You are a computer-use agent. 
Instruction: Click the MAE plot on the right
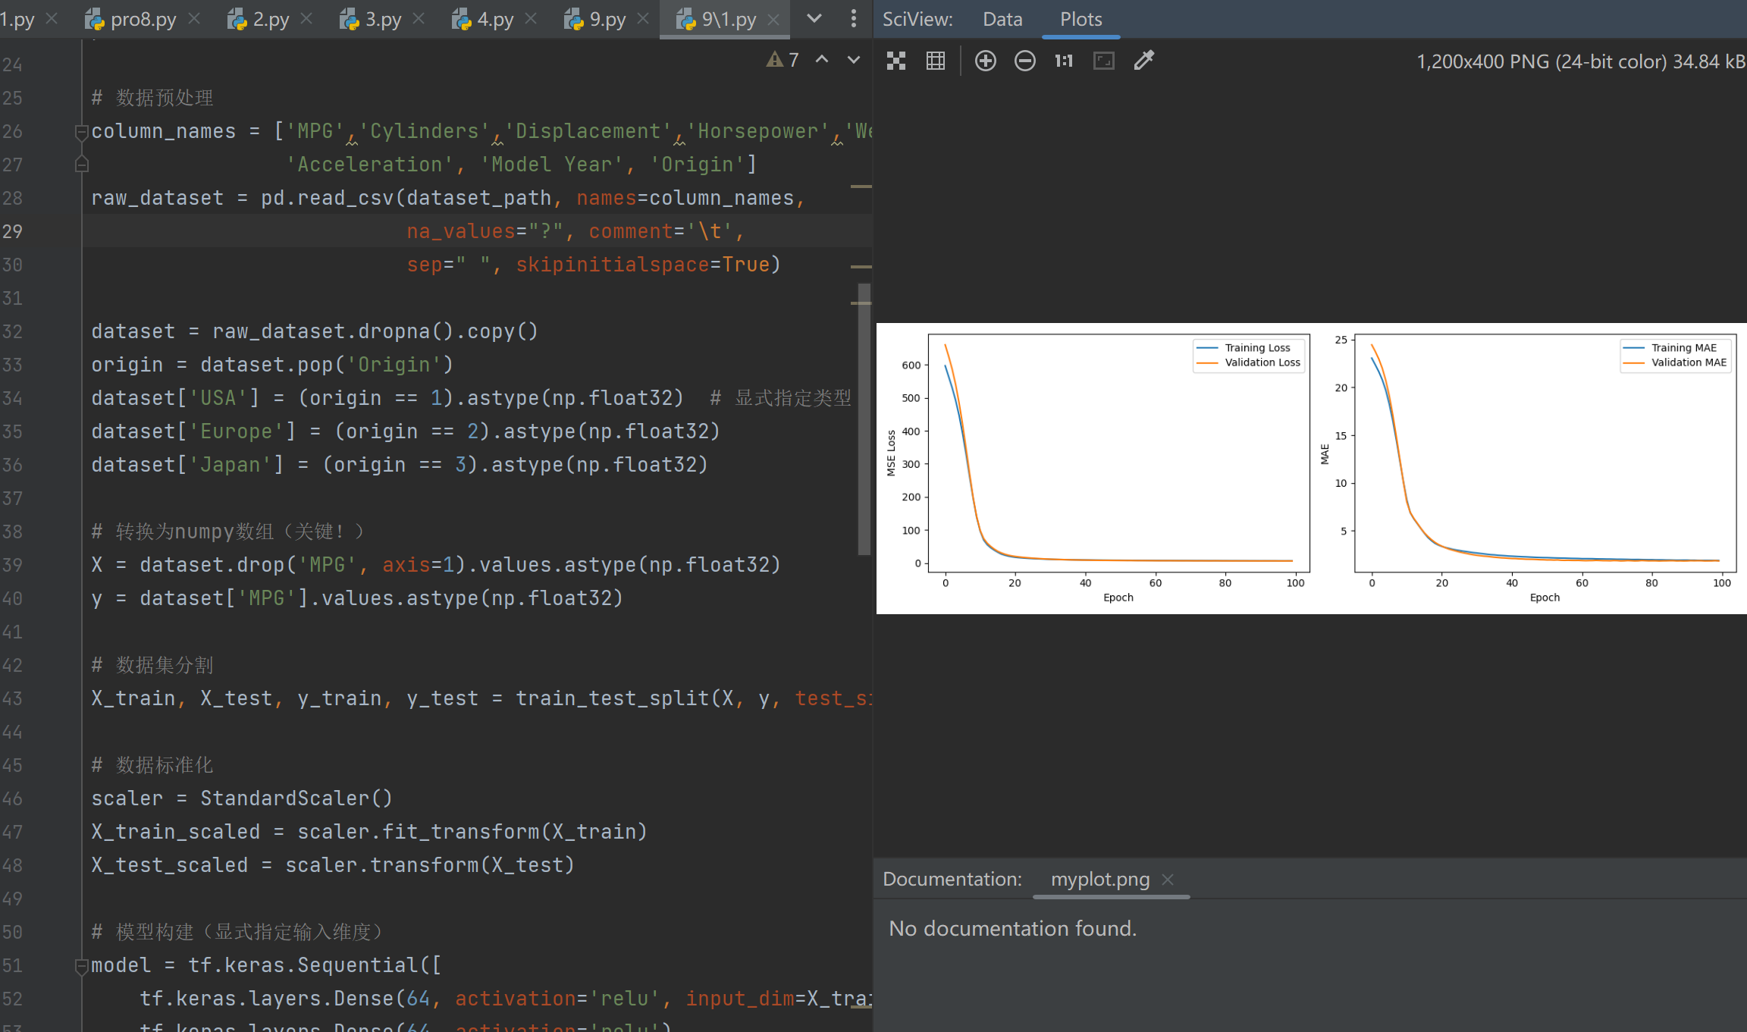[x=1545, y=453]
